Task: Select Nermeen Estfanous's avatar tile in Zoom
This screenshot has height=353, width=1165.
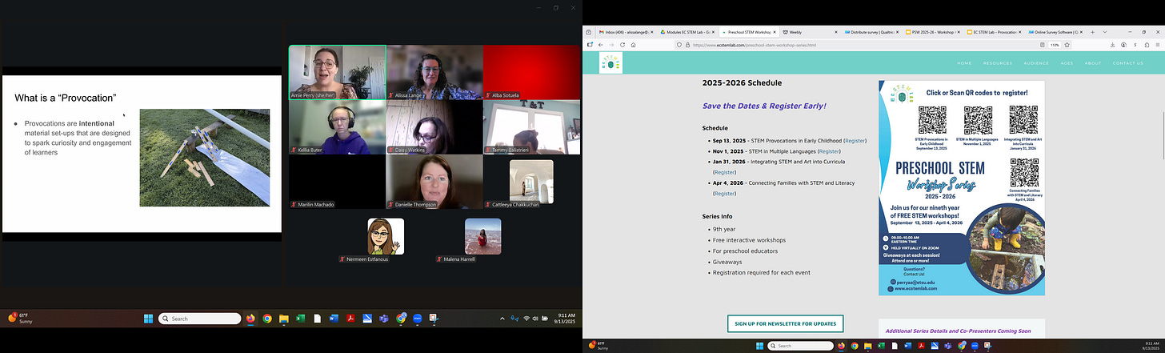Action: pyautogui.click(x=386, y=236)
